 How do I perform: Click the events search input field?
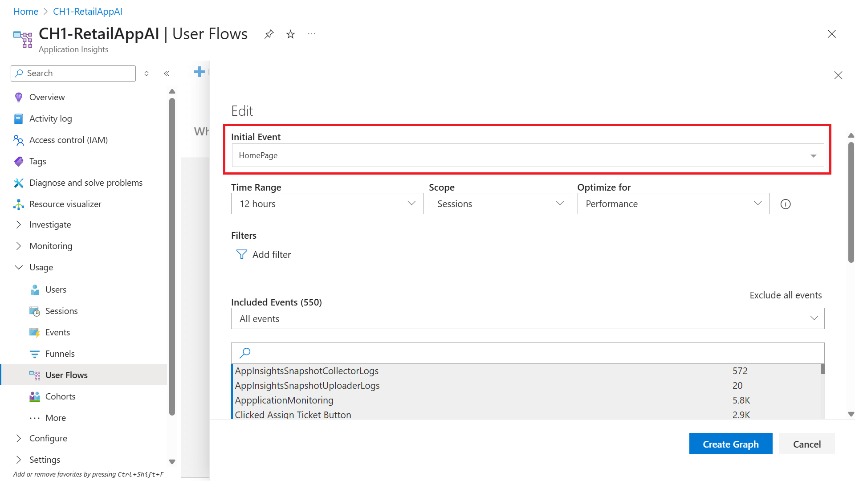point(530,353)
